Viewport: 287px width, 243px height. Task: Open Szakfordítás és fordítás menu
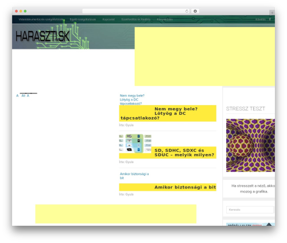136,20
